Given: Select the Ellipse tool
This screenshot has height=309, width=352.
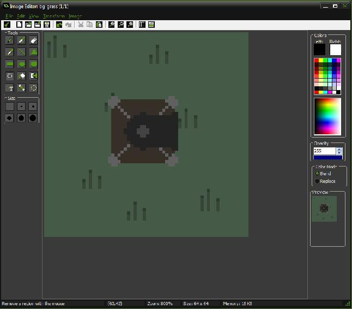Looking at the screenshot, I should (22, 64).
